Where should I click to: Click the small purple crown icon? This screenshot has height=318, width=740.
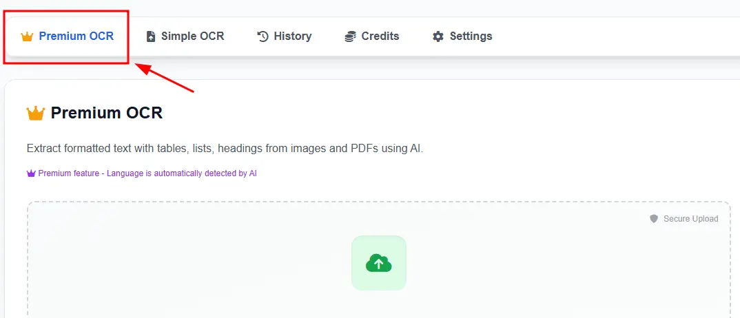[x=31, y=173]
